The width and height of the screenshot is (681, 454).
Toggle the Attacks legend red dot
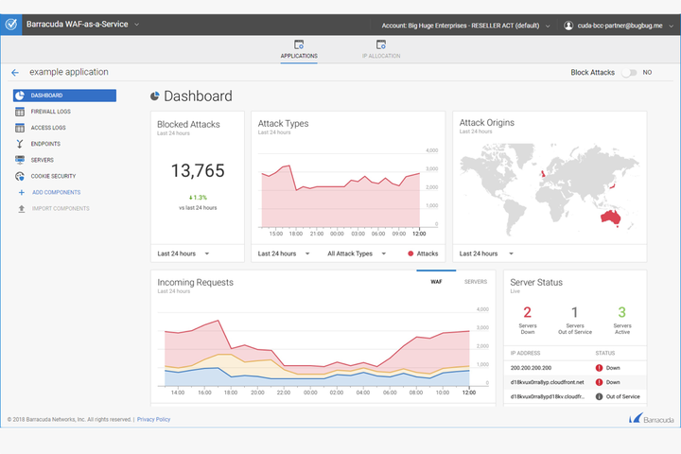[x=410, y=253]
